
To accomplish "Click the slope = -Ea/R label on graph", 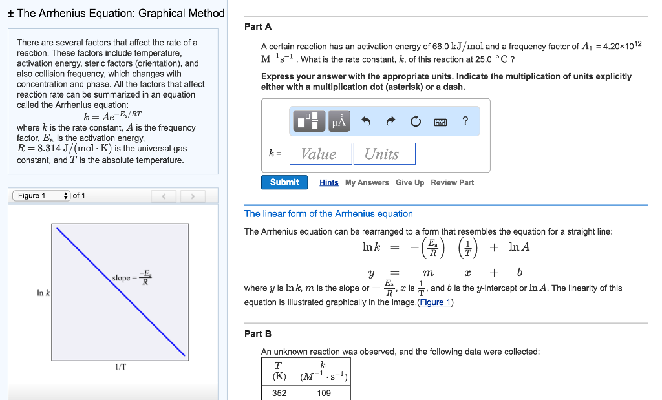I will point(132,278).
